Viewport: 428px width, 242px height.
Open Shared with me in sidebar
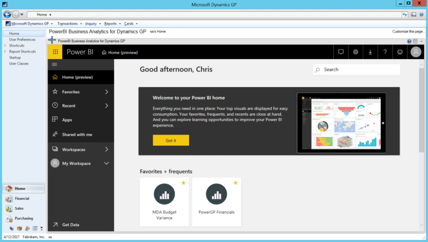(x=81, y=134)
